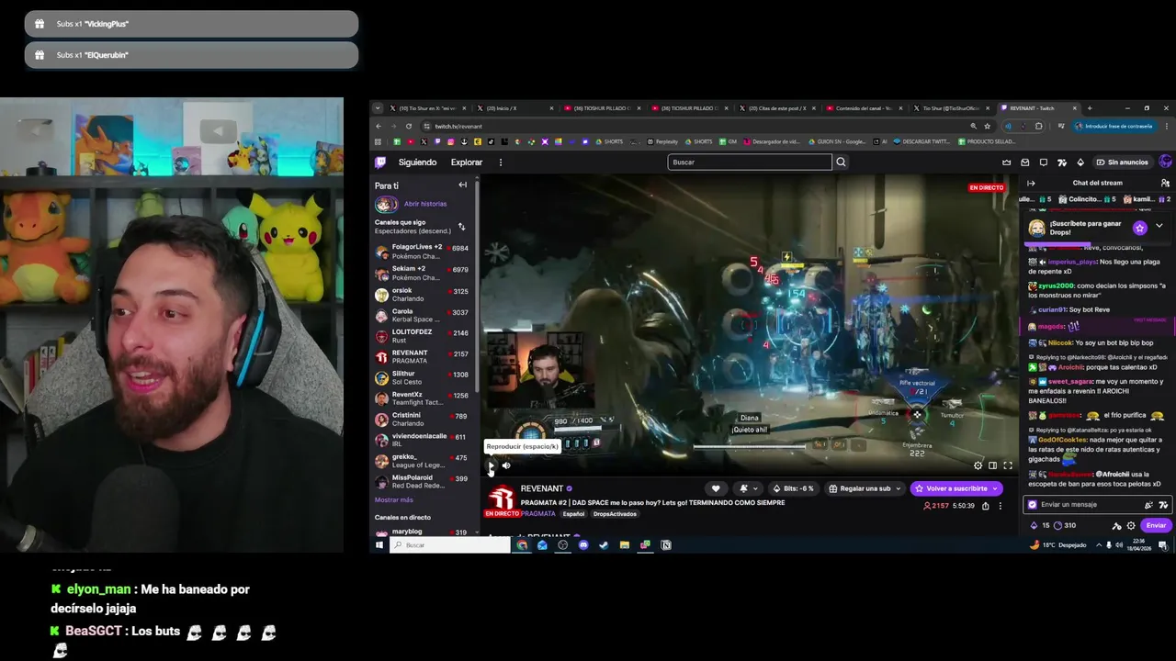Open Discord from the Windows taskbar
1176x661 pixels.
pos(583,545)
